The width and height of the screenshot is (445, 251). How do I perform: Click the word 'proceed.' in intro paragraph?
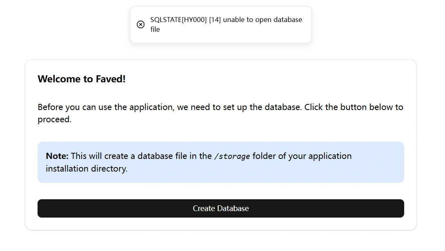54,119
